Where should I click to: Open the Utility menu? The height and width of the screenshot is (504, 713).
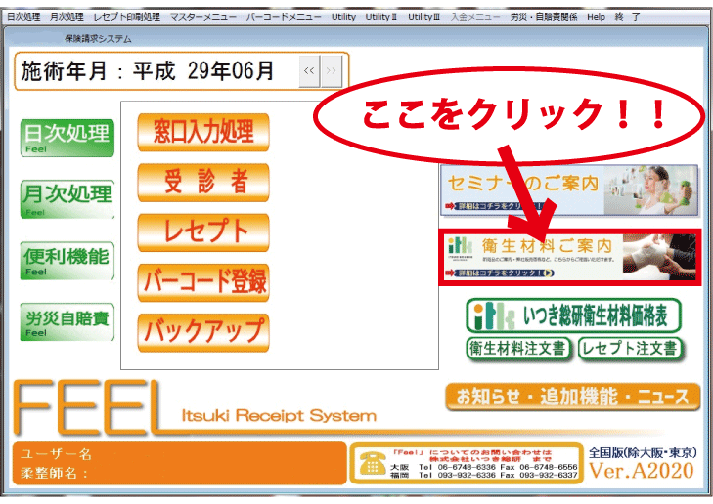pos(343,17)
